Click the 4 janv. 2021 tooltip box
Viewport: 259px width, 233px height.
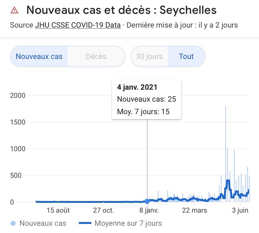click(146, 99)
